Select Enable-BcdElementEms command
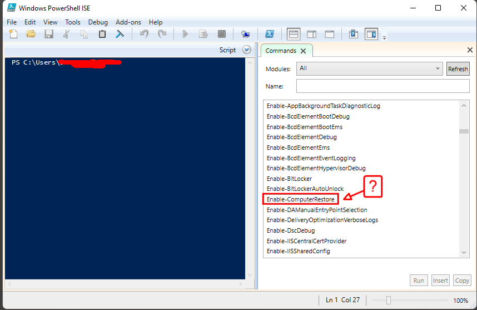 pos(298,147)
